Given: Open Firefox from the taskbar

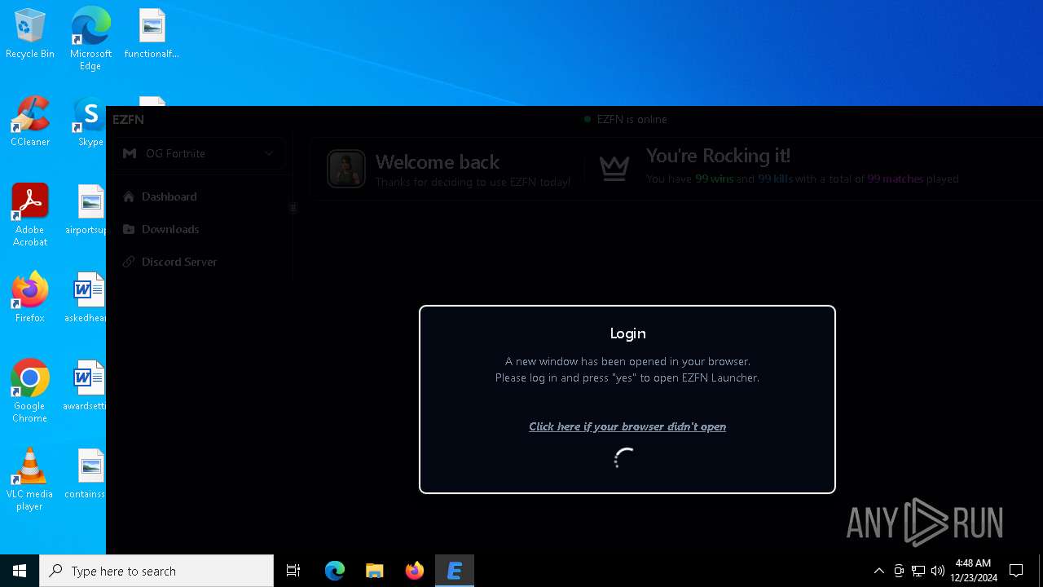Looking at the screenshot, I should tap(414, 571).
